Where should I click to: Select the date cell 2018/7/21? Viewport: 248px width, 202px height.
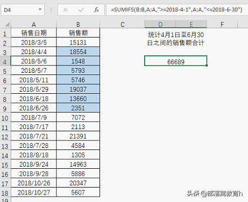point(34,136)
